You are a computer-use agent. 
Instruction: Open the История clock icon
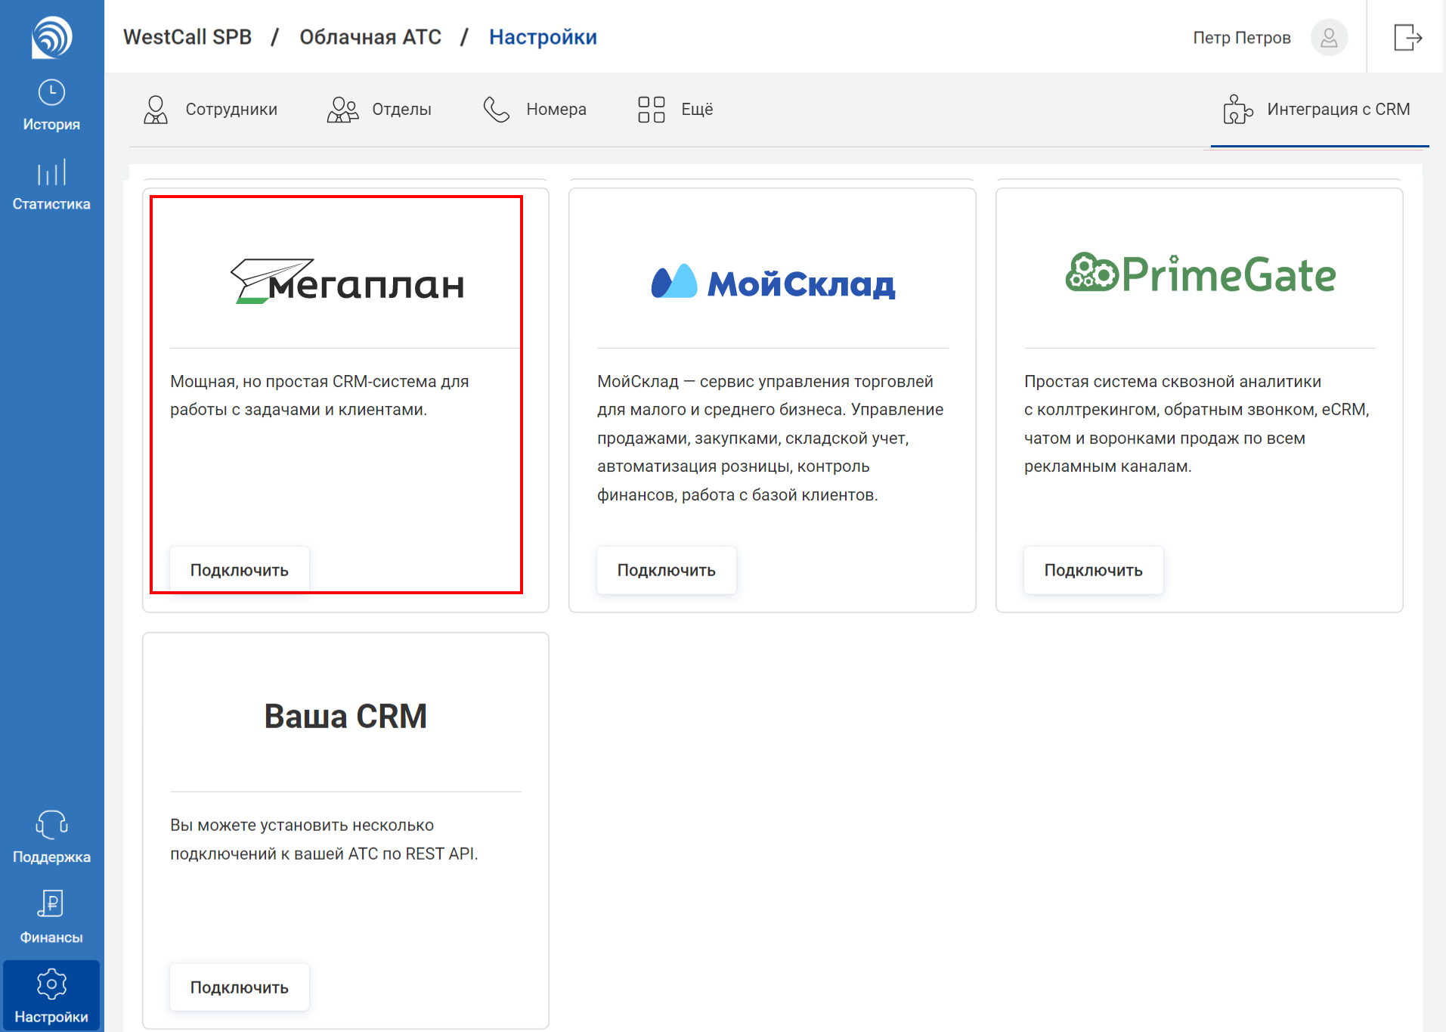(51, 92)
